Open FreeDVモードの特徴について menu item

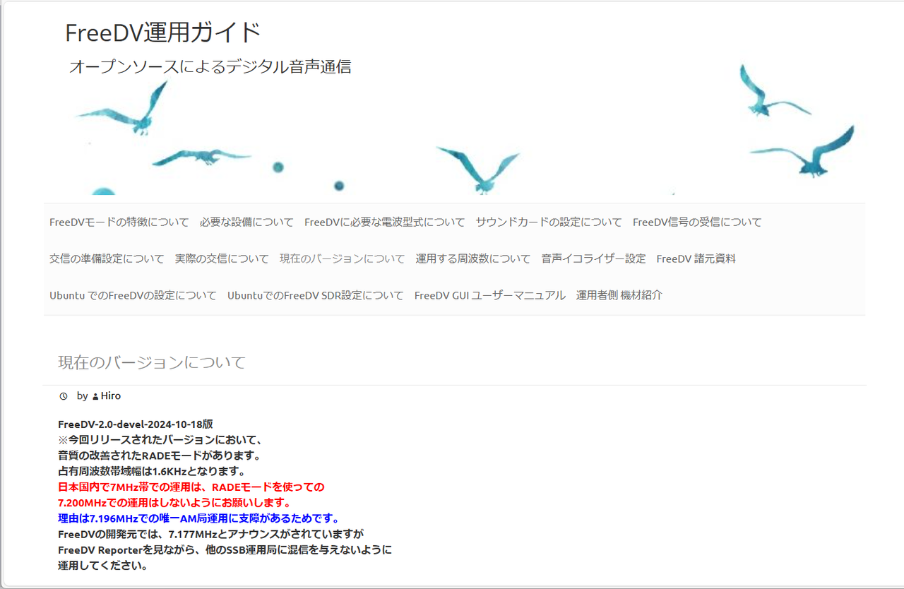point(119,222)
